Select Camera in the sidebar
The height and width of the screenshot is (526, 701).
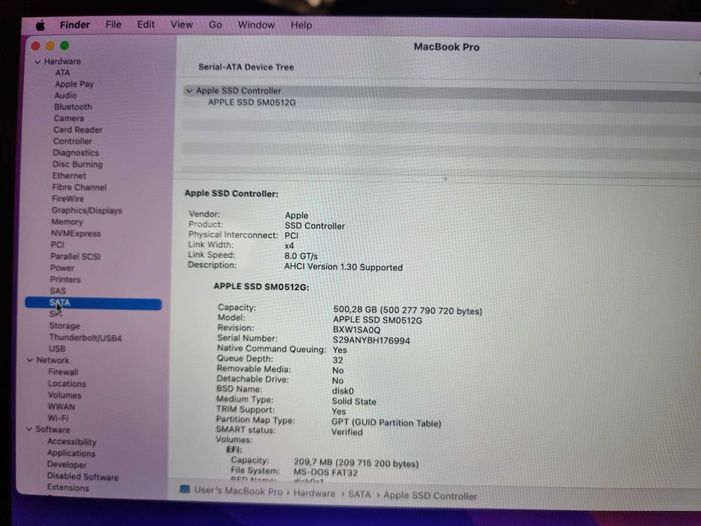pyautogui.click(x=69, y=119)
